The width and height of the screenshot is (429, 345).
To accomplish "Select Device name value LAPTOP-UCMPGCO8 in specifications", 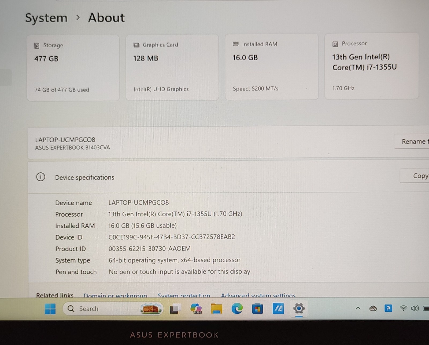I will pos(139,202).
